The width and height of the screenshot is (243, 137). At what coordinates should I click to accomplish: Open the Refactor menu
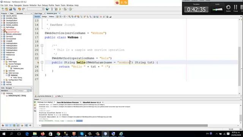click(x=33, y=5)
